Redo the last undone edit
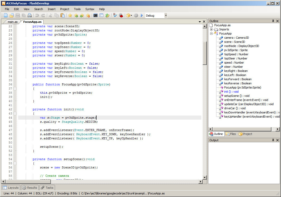Viewport: 281px width, 197px height. click(x=43, y=16)
